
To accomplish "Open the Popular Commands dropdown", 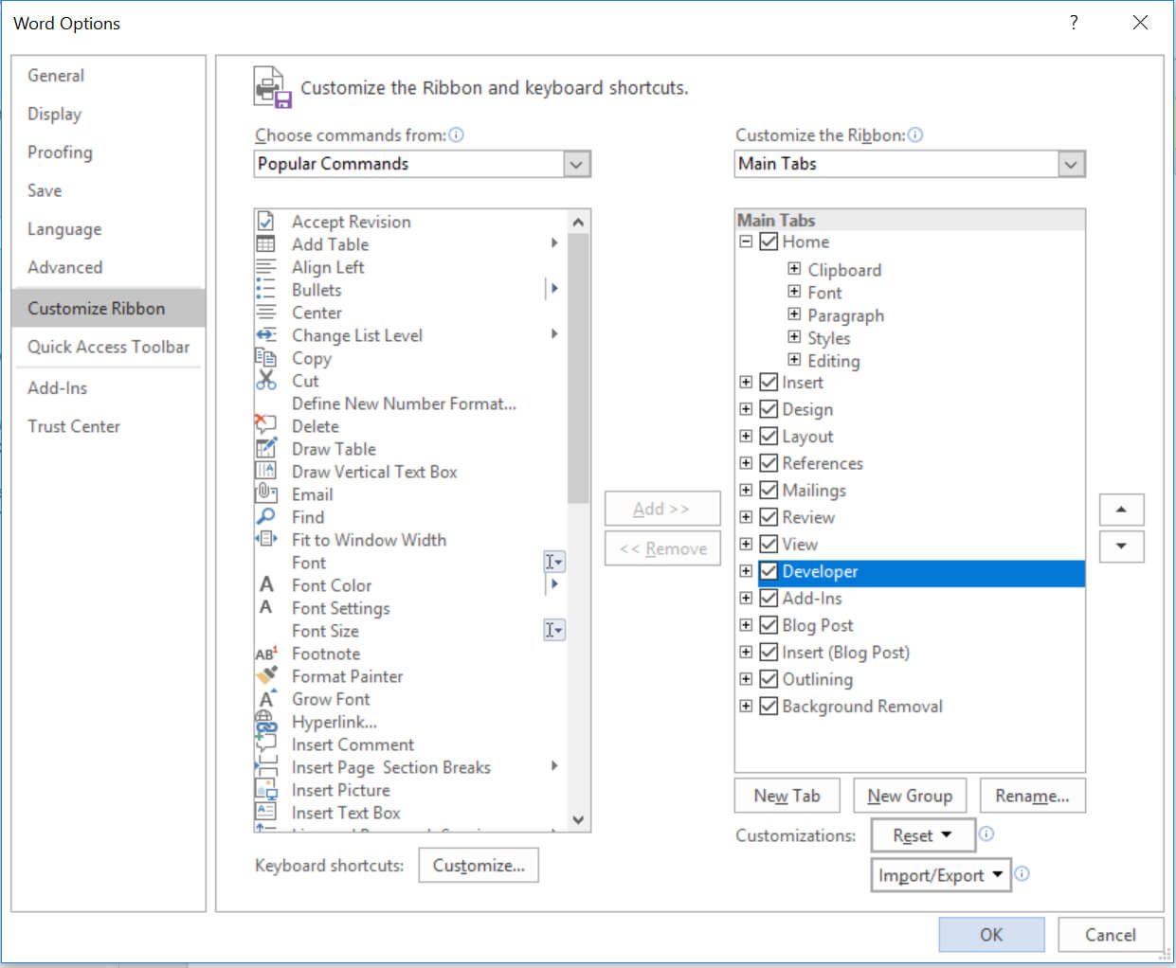I will pos(576,164).
